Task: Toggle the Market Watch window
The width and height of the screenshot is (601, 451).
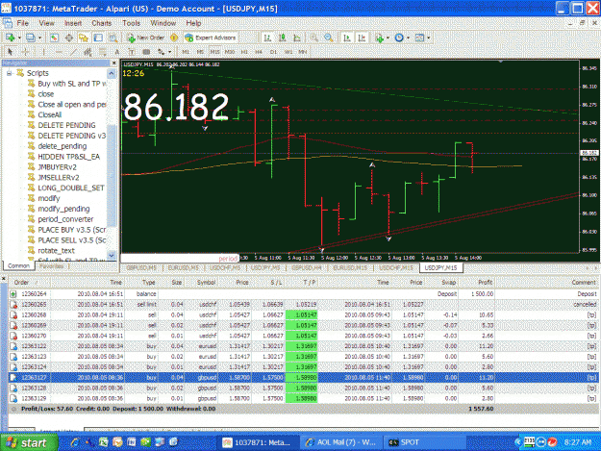Action: (54, 38)
